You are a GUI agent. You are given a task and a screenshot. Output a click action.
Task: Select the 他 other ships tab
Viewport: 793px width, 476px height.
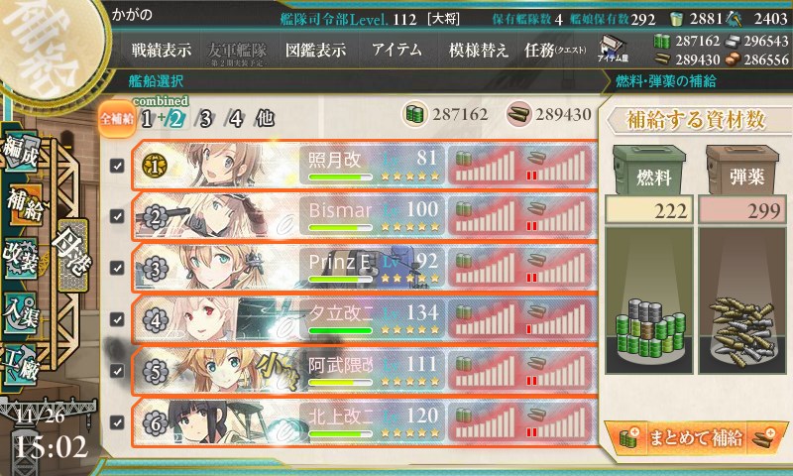[x=265, y=118]
